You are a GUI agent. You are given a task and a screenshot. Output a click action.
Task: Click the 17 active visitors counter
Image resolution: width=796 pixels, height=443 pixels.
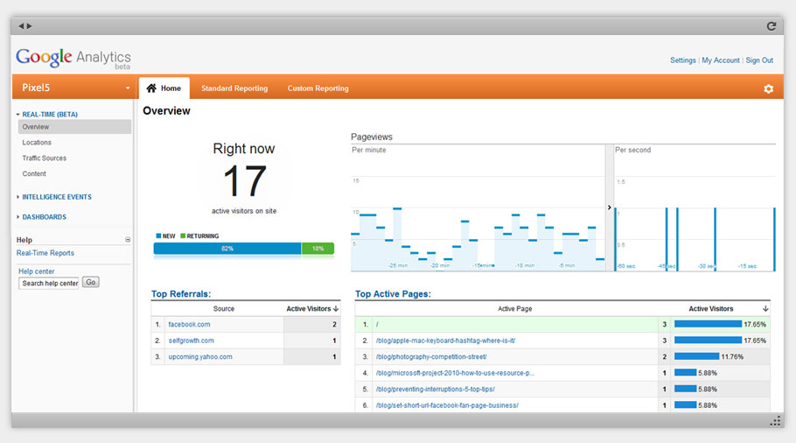pyautogui.click(x=244, y=181)
